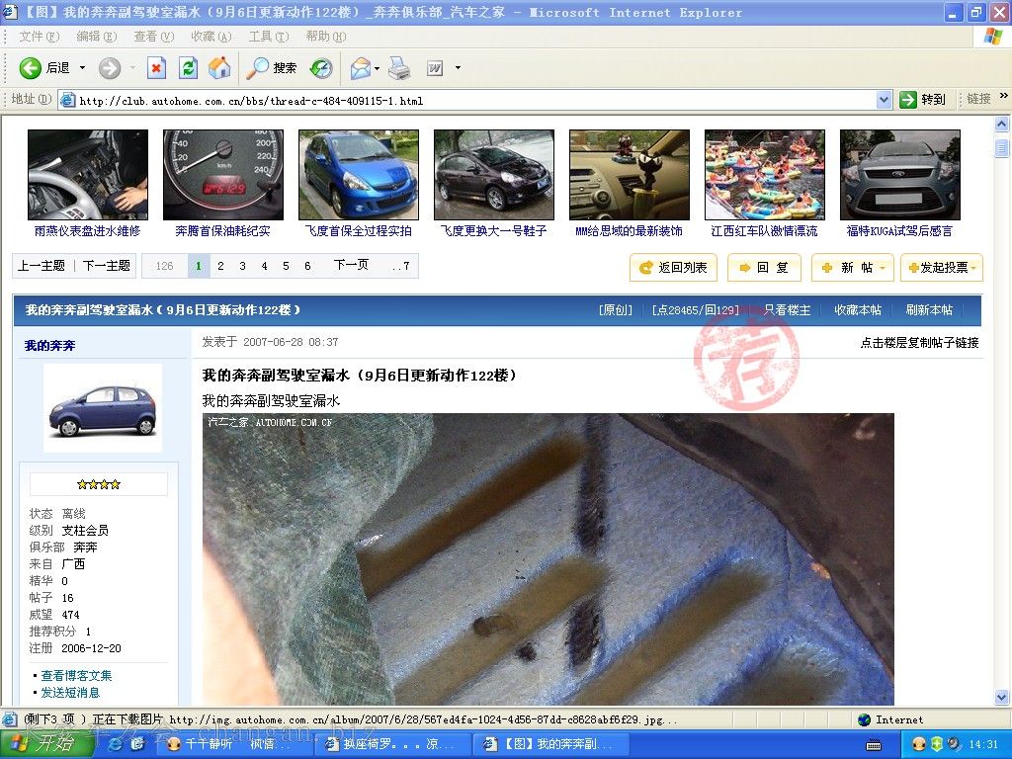The width and height of the screenshot is (1012, 759).
Task: Click 收藏本帖 to bookmark thread
Action: click(858, 310)
